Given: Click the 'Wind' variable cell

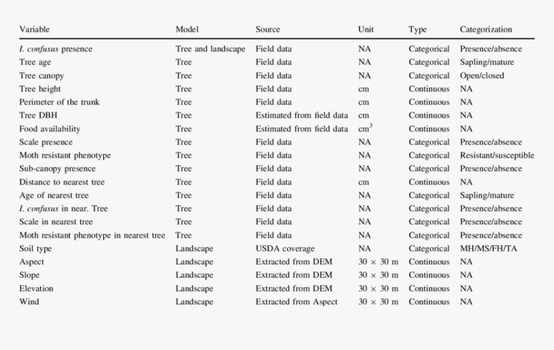Looking at the screenshot, I should coord(29,302).
